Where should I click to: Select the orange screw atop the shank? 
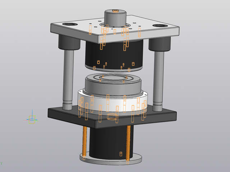click(x=115, y=11)
